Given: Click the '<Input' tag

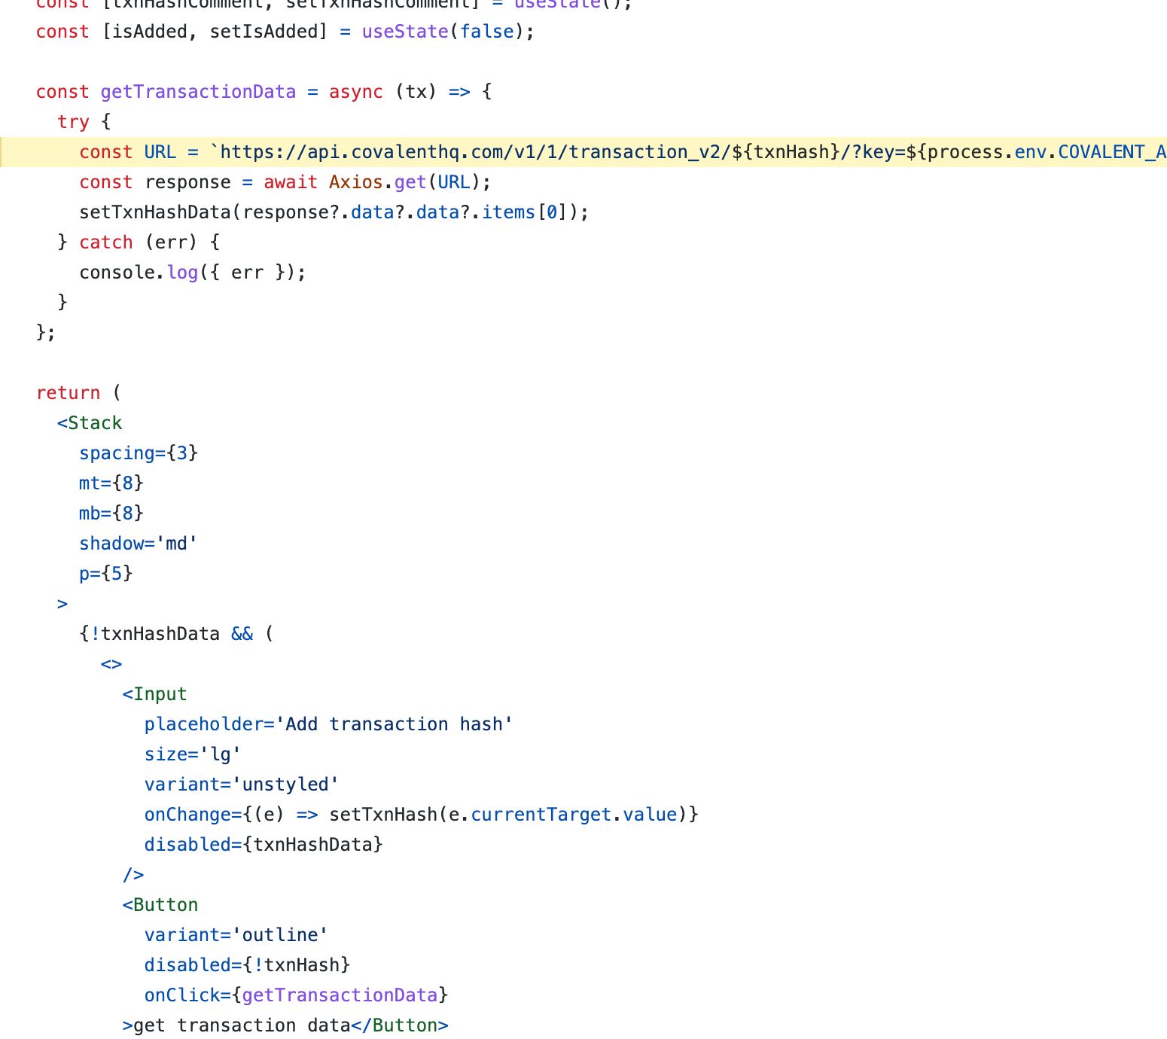Looking at the screenshot, I should pyautogui.click(x=154, y=694).
